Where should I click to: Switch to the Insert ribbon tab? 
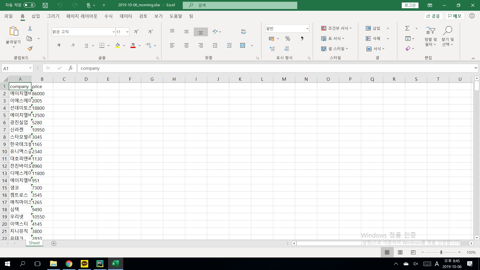35,16
